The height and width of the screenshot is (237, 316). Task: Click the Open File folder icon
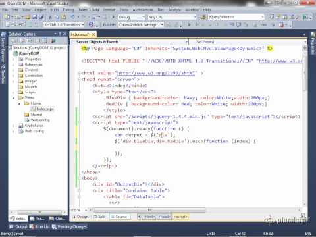28,17
